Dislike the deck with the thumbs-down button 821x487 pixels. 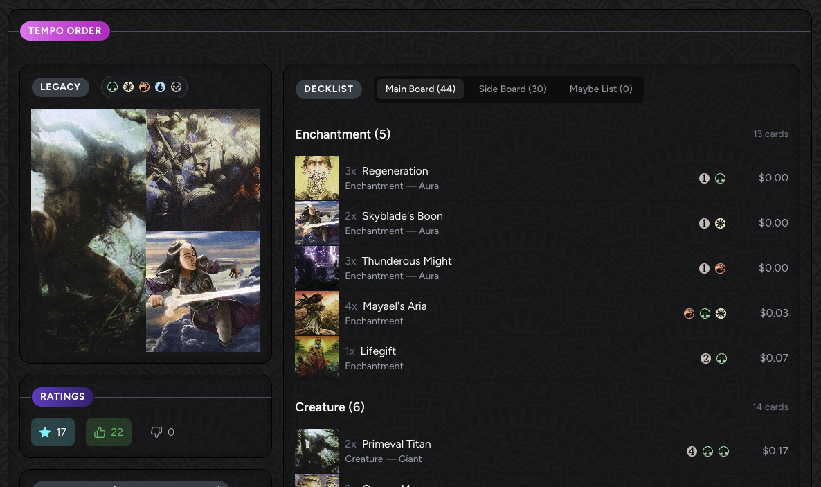click(162, 432)
